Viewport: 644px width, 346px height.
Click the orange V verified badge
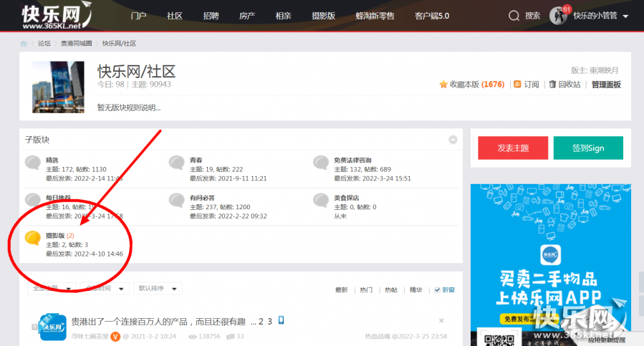pos(115,337)
